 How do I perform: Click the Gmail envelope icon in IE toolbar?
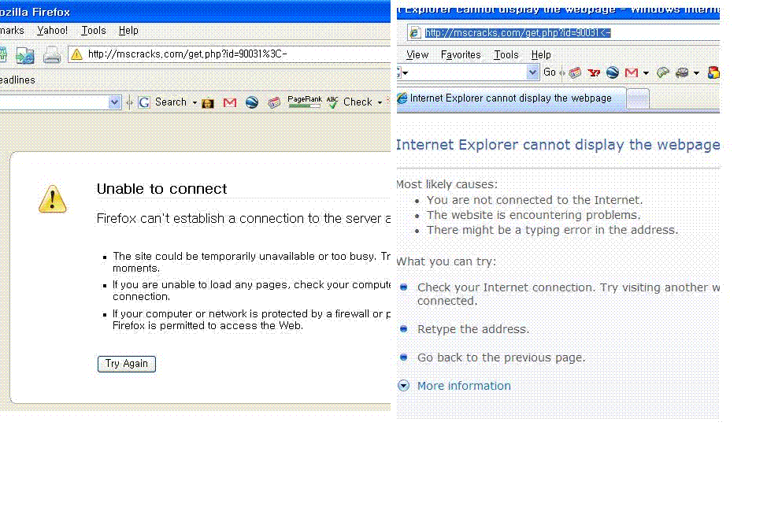coord(632,72)
